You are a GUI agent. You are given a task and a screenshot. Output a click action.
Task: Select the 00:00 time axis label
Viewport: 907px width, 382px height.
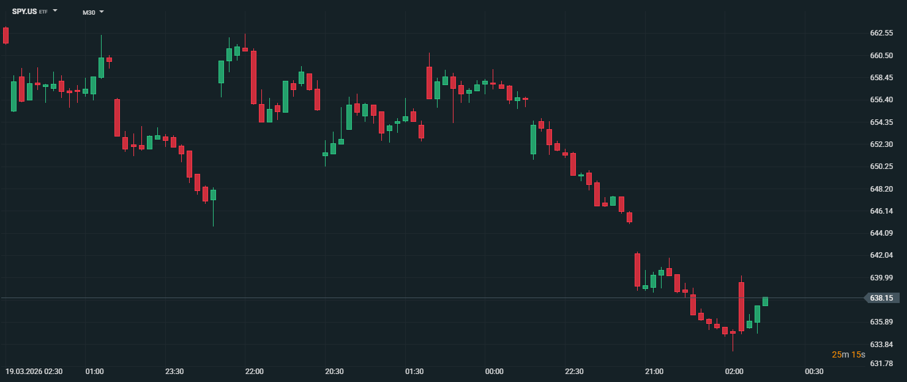[494, 372]
